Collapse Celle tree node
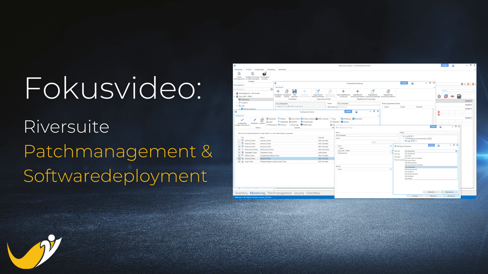 pos(237,106)
